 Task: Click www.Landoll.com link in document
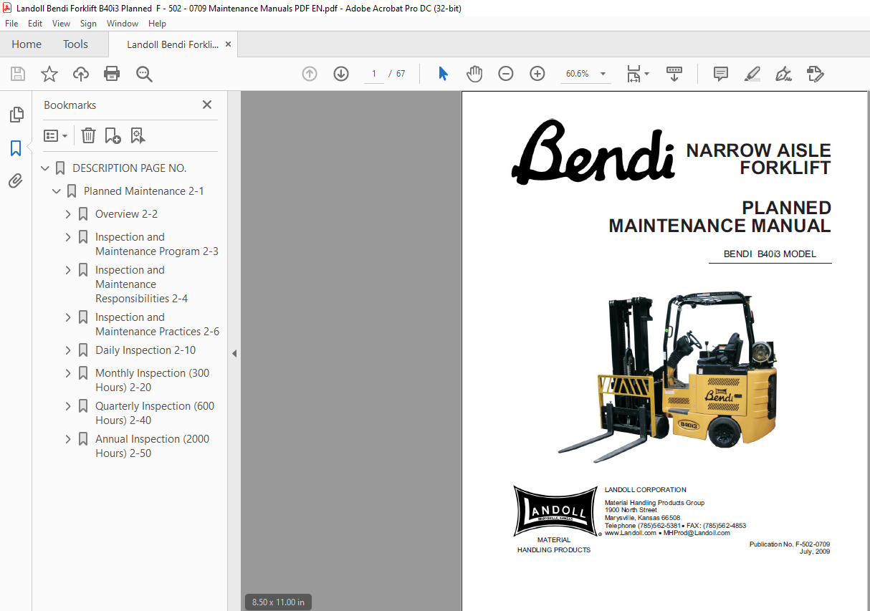click(x=630, y=533)
